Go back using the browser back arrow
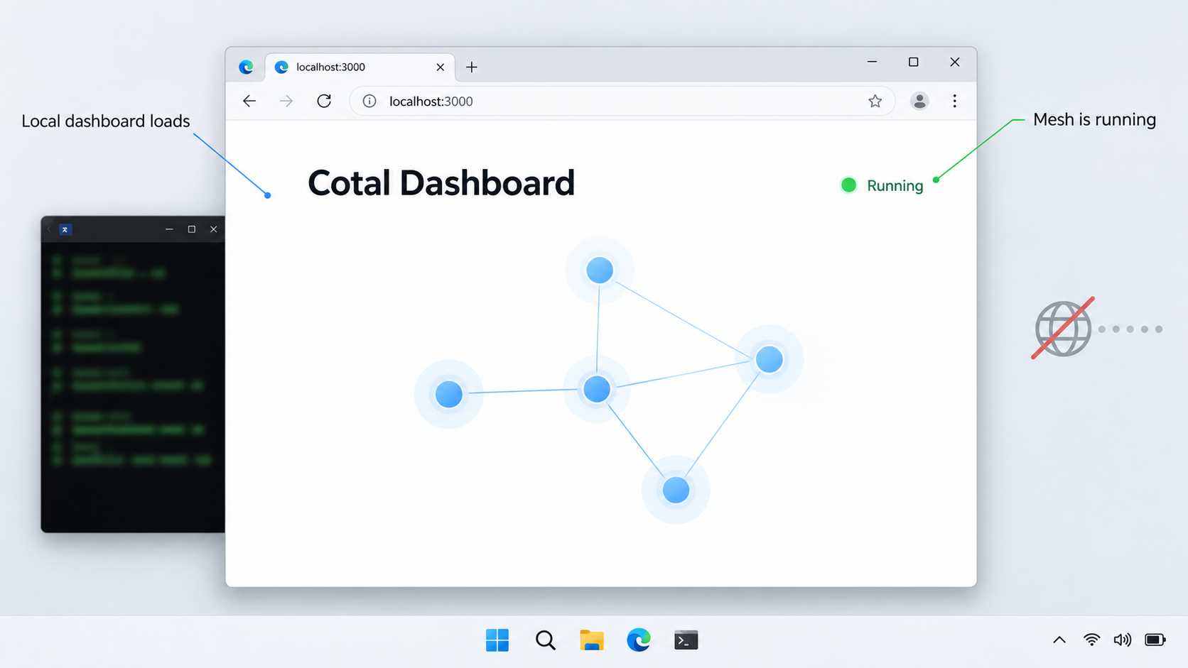This screenshot has height=668, width=1188. click(x=249, y=101)
